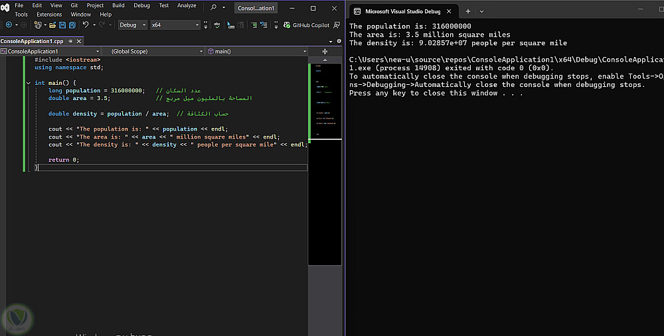This screenshot has width=664, height=336.
Task: Click the code minimap scrollbar preview
Action: 325,99
